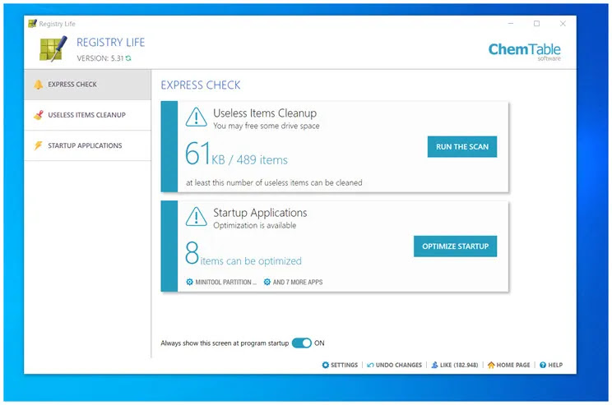The image size is (612, 405).
Task: Click the Registry Life cube logo icon
Action: pos(53,48)
